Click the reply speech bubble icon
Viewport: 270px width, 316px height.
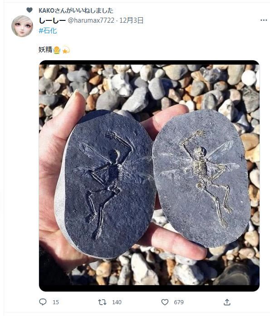pos(43,302)
